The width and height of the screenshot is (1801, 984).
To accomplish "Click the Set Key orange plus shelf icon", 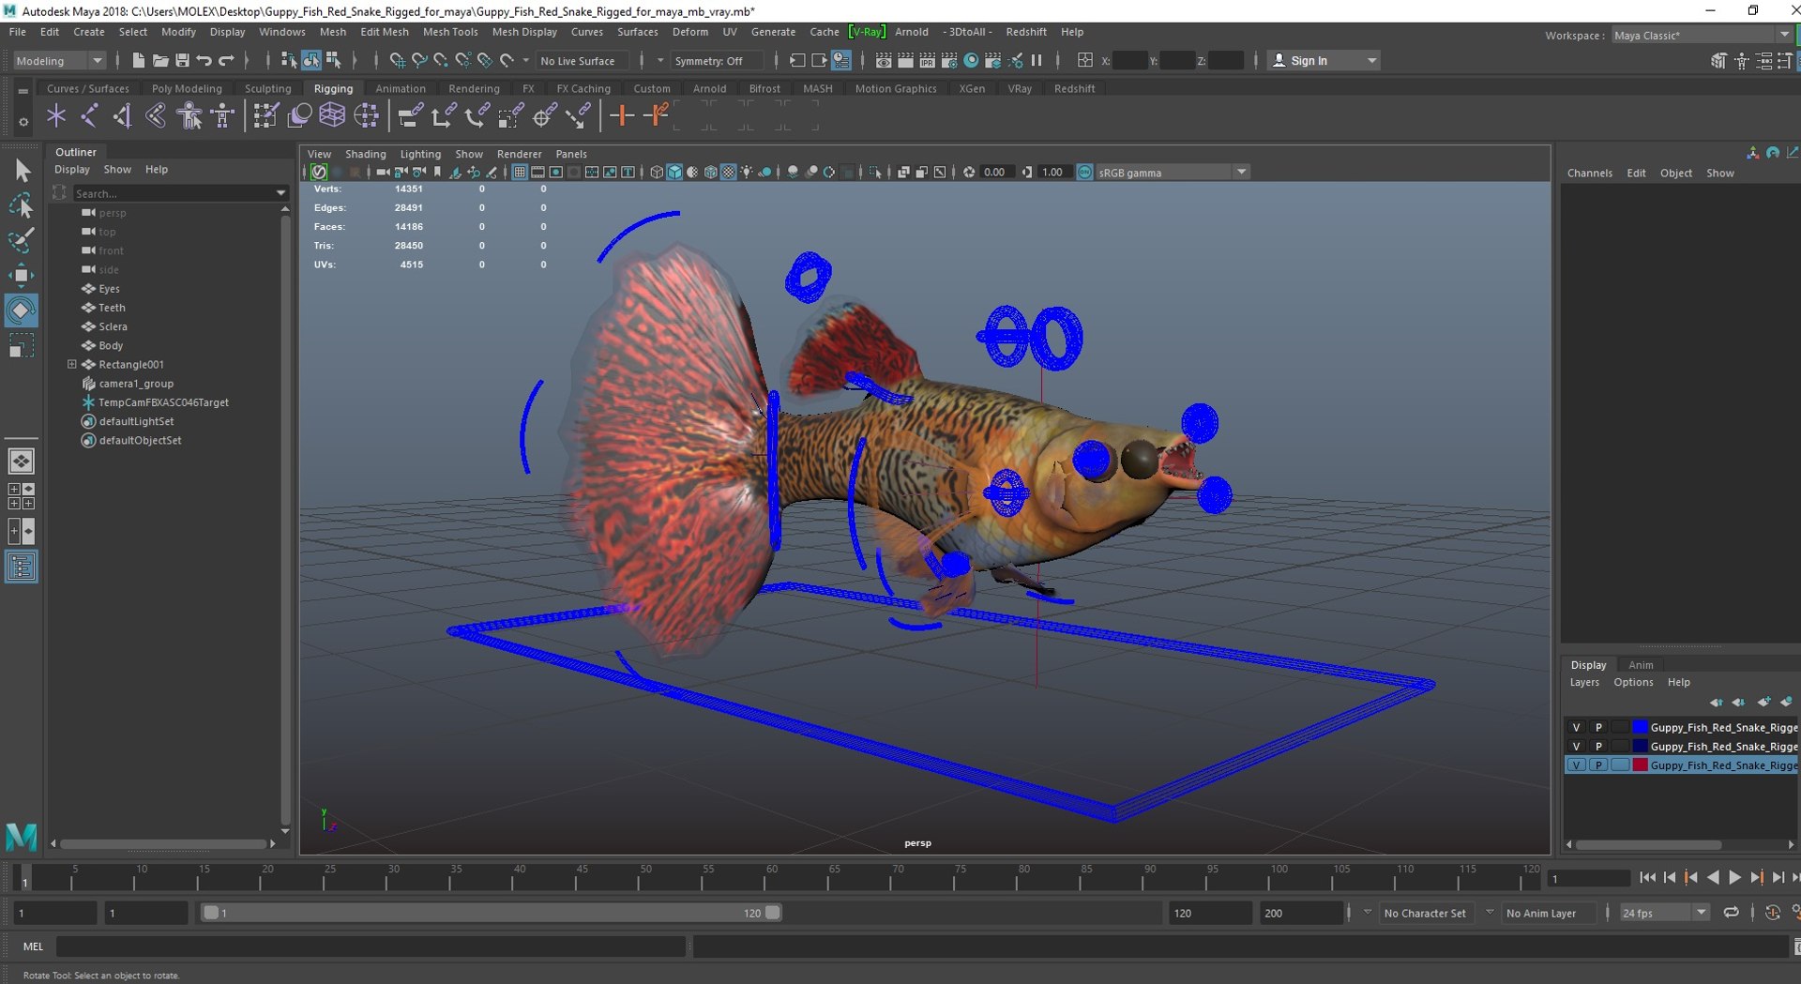I will click(620, 116).
